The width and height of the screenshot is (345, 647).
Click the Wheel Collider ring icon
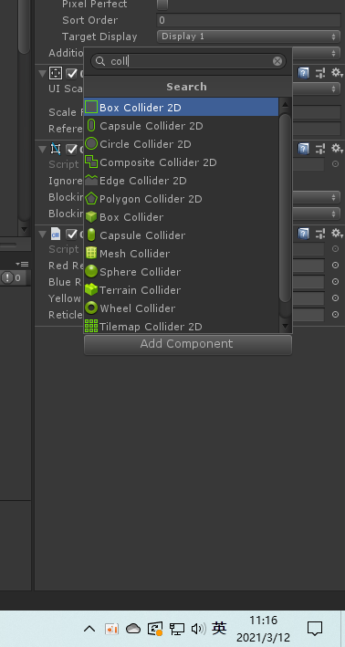(91, 308)
